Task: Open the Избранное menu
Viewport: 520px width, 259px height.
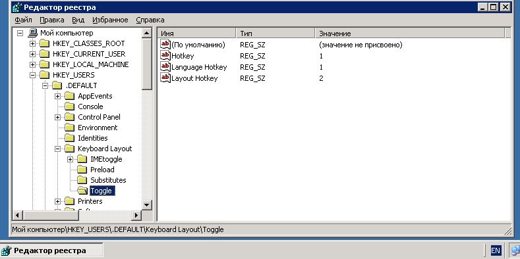Action: pyautogui.click(x=110, y=20)
